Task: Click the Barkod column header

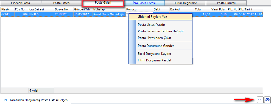Action: (x=182, y=10)
